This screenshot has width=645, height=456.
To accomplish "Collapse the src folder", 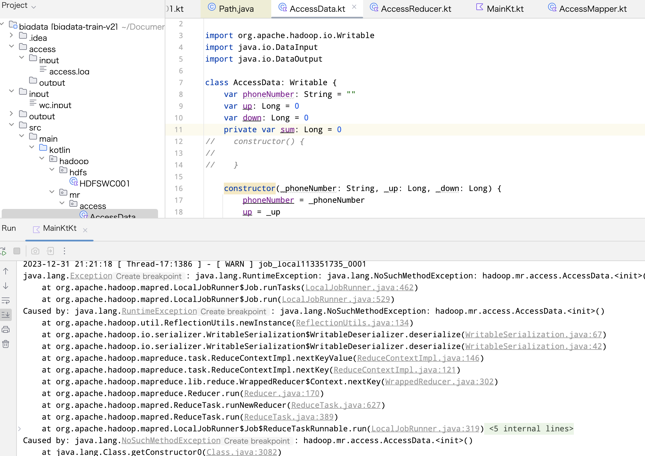I will pos(11,124).
